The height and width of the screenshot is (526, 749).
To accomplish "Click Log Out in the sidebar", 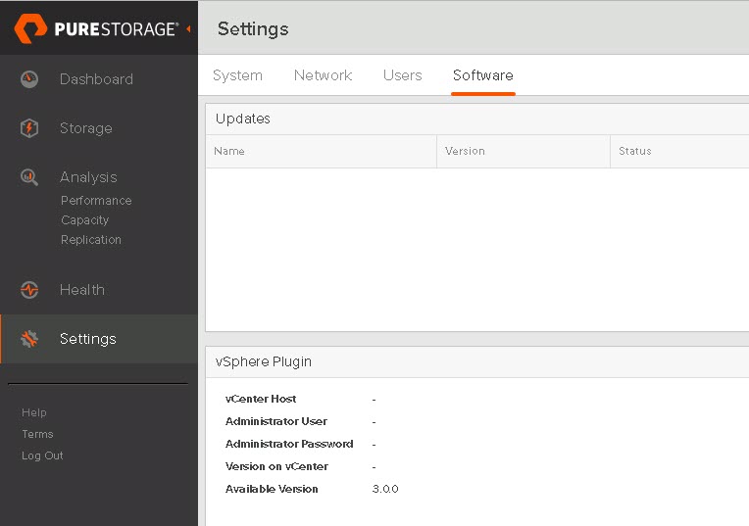I will point(42,455).
